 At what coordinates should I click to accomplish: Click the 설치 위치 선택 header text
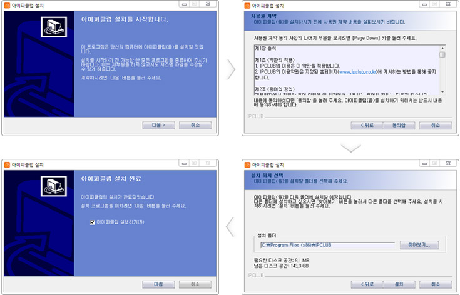point(267,175)
